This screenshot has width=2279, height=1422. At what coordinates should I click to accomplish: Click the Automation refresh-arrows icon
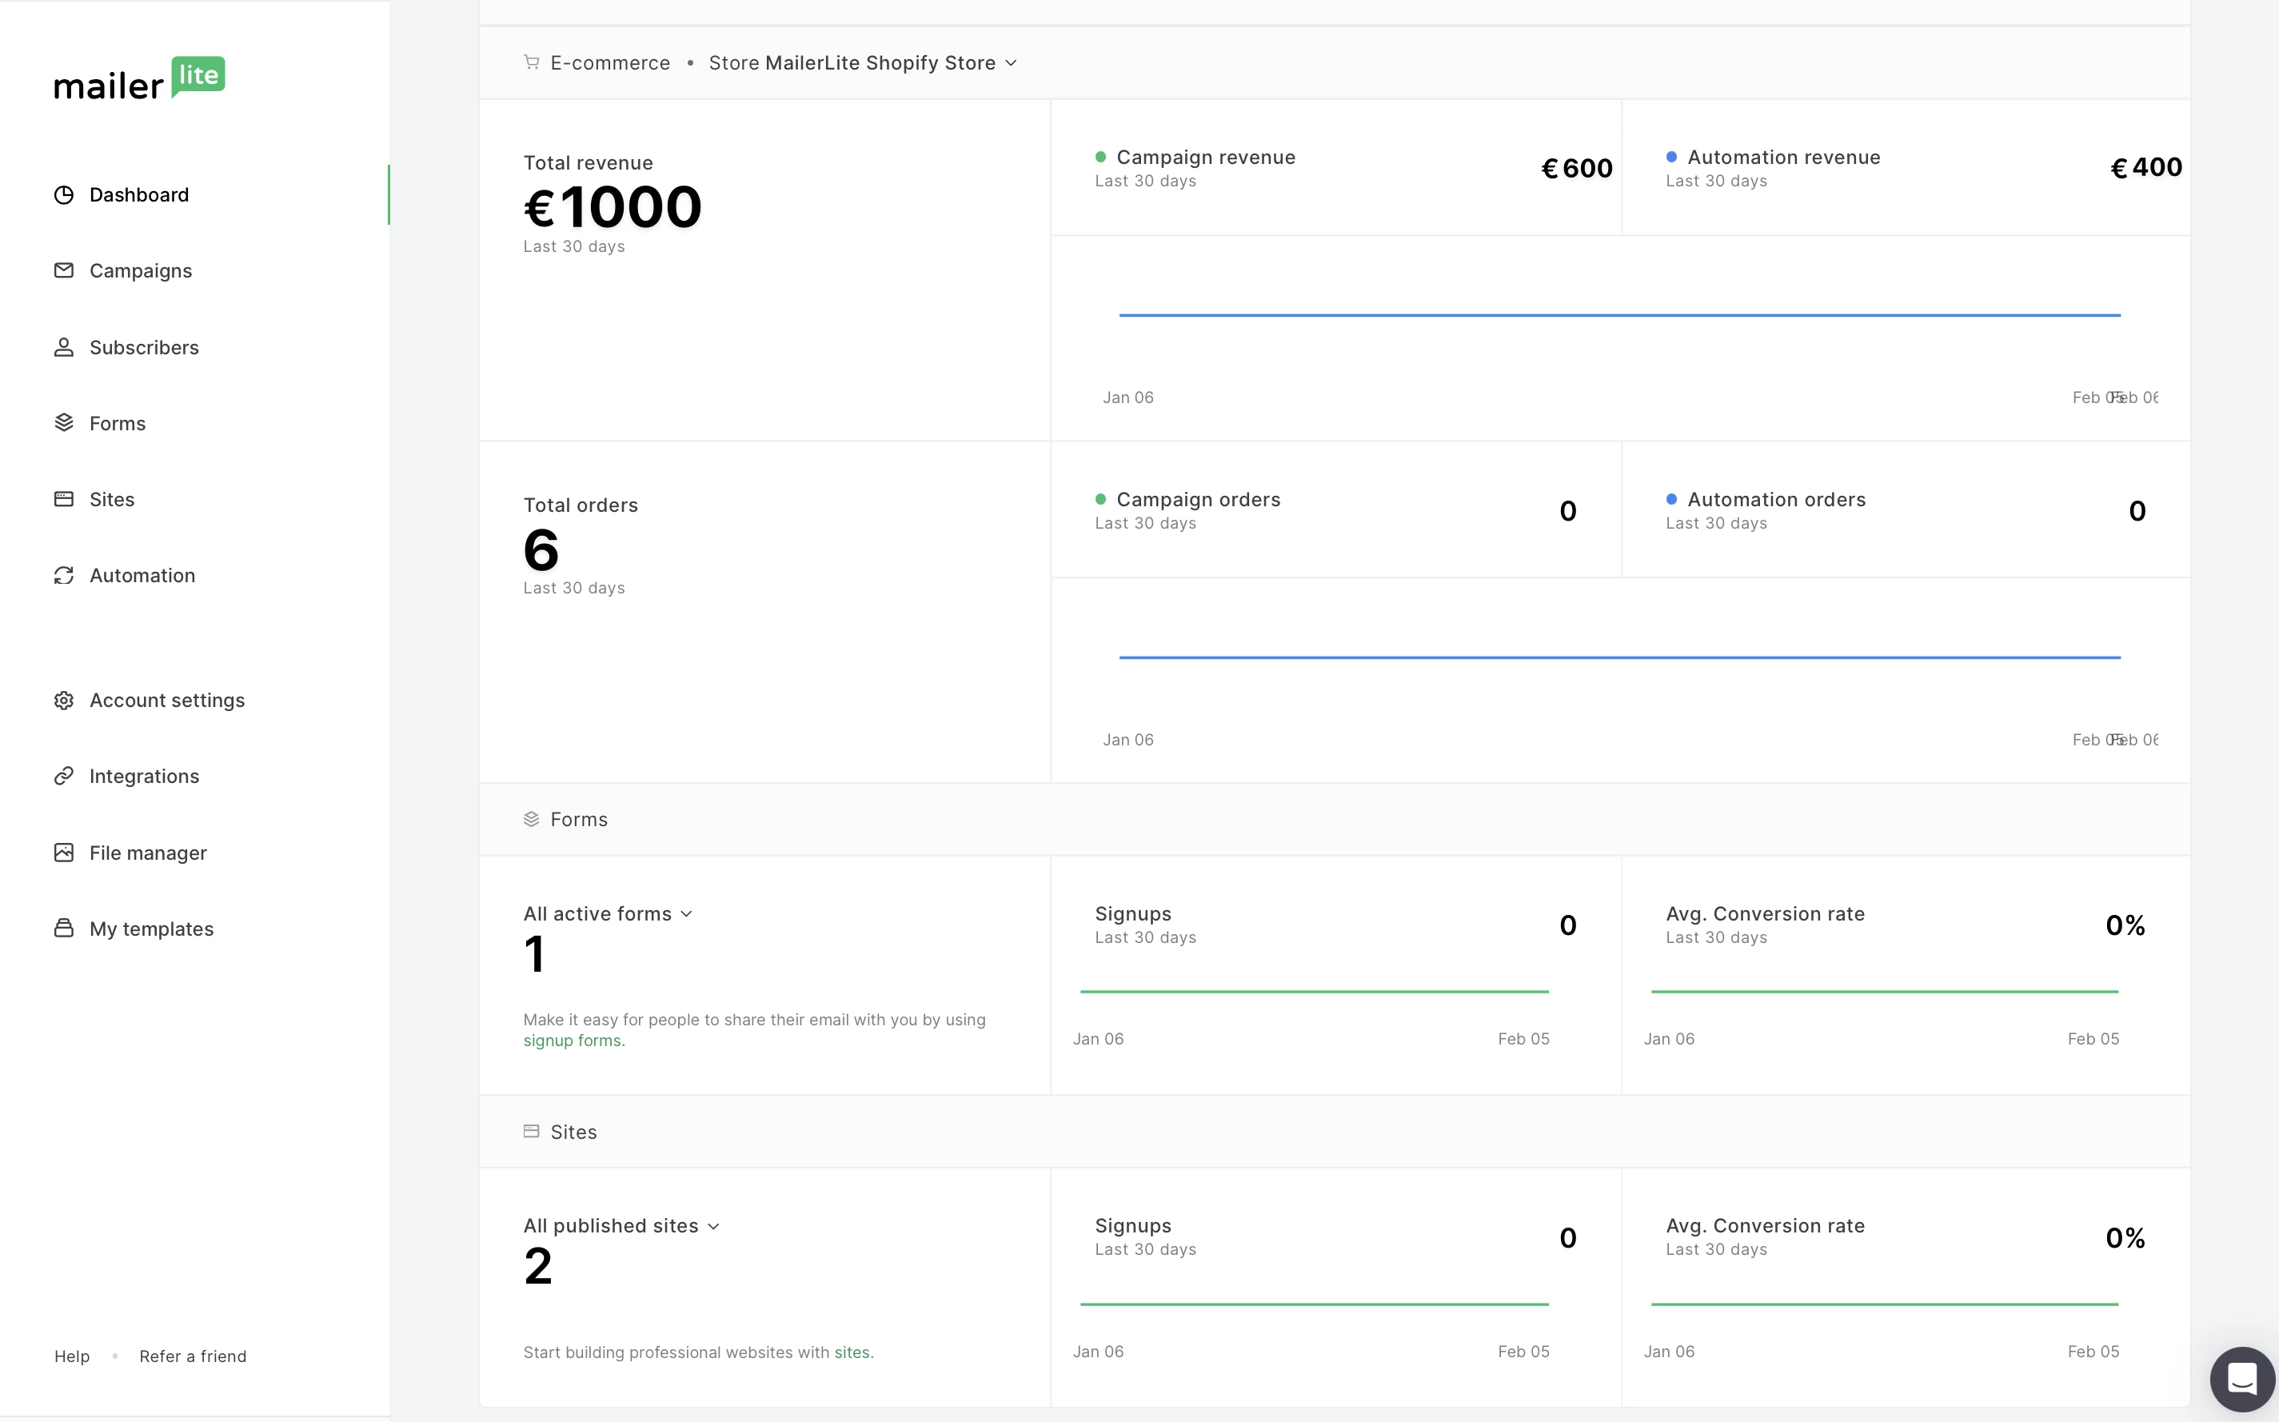point(64,576)
